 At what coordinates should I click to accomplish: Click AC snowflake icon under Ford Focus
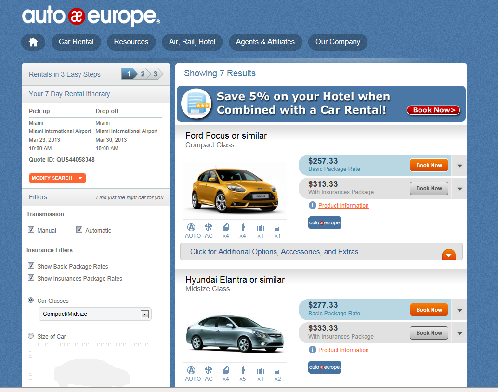209,227
